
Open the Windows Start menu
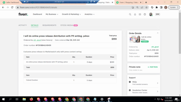pyautogui.click(x=3, y=99)
